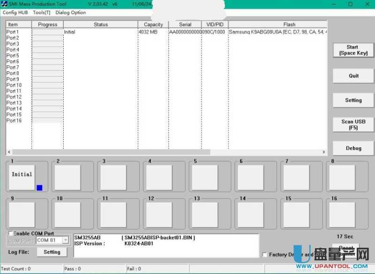Open the Tools menu

pos(41,13)
